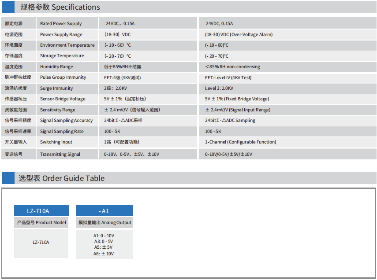Click the 模拟量输出 Analog Output label

tap(105, 223)
